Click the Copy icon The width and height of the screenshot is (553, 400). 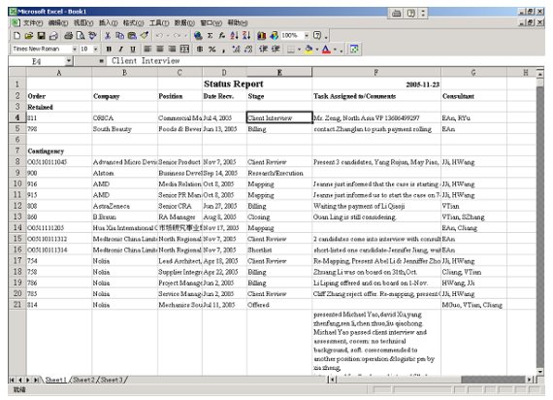point(120,36)
